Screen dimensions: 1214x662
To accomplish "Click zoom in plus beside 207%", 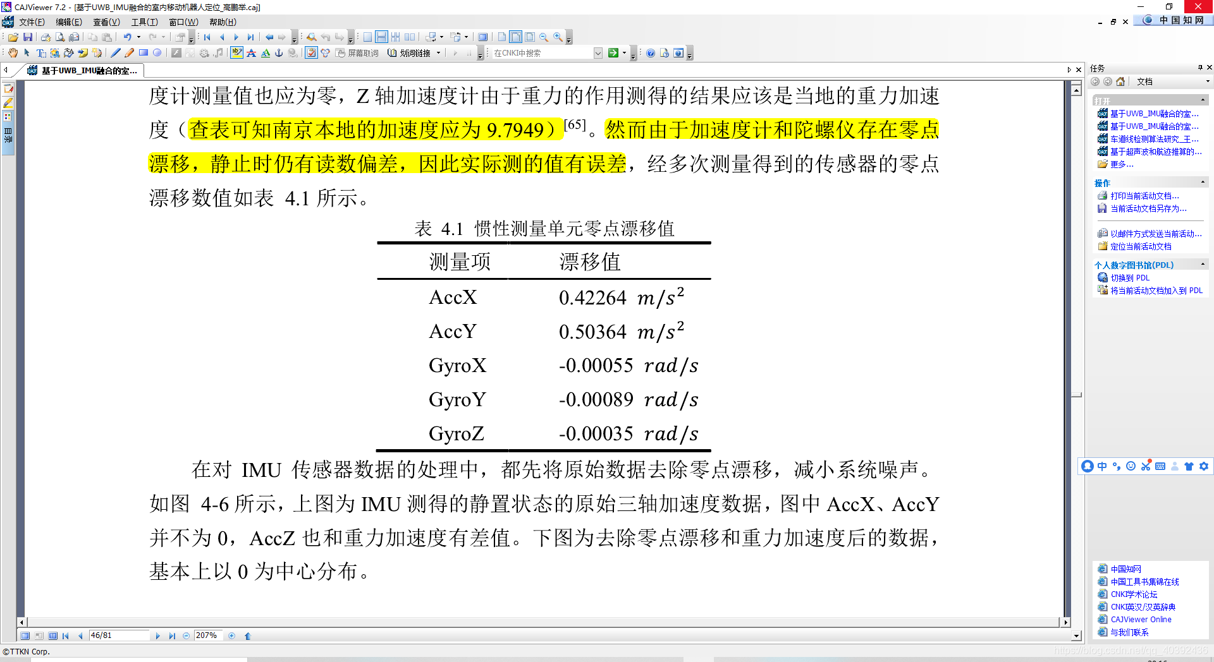I will pyautogui.click(x=232, y=636).
